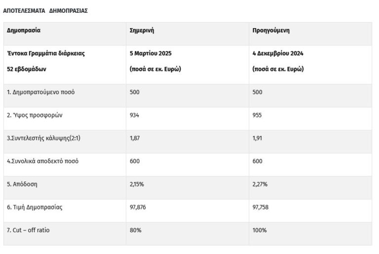Select the 2,27% previous yield value

260,184
